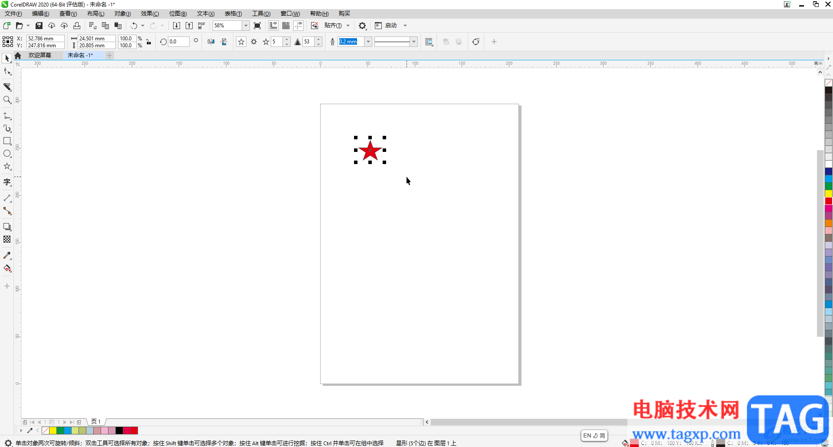This screenshot has height=447, width=833.
Task: Select the Artistic media tool
Action: [7, 128]
